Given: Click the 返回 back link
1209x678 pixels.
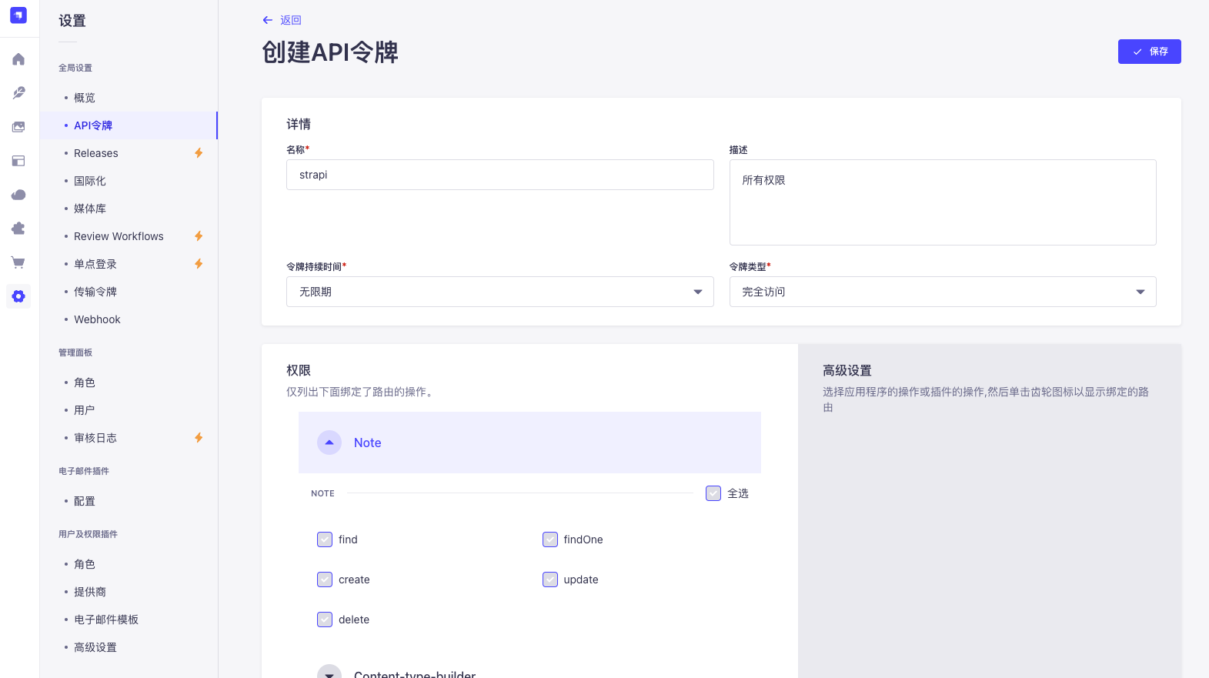Looking at the screenshot, I should click(x=282, y=20).
